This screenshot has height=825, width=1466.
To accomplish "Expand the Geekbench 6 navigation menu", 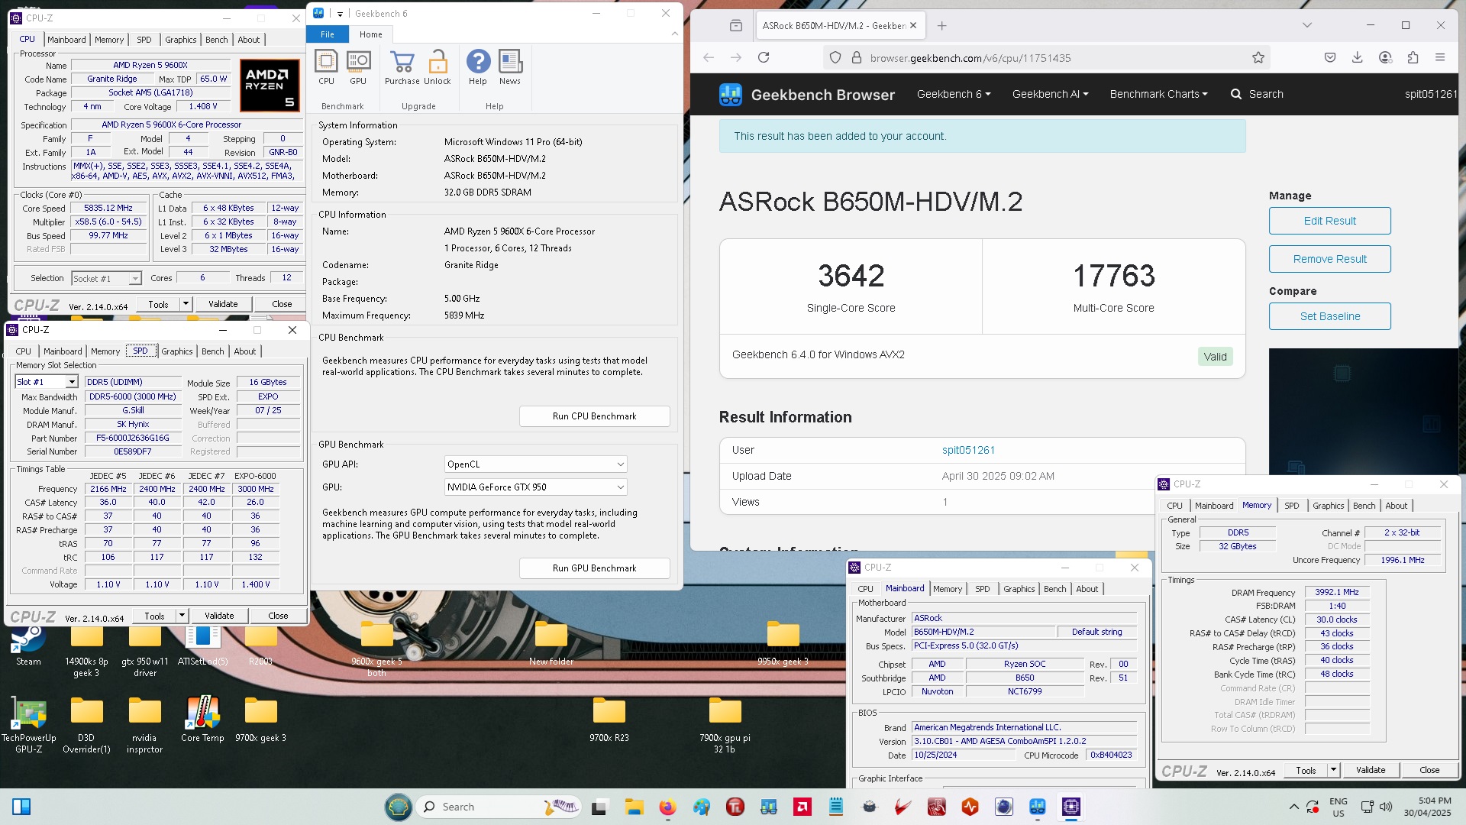I will pyautogui.click(x=954, y=94).
